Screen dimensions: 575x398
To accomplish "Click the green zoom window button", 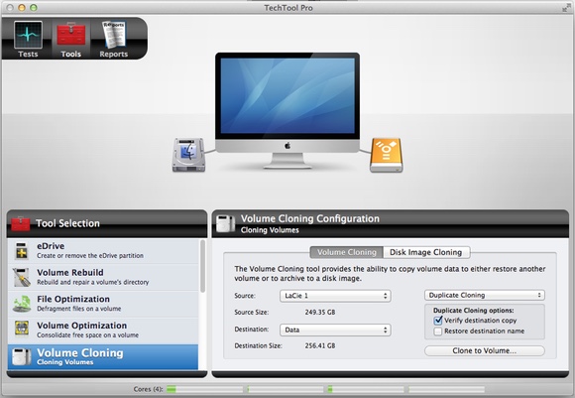I will click(x=34, y=7).
